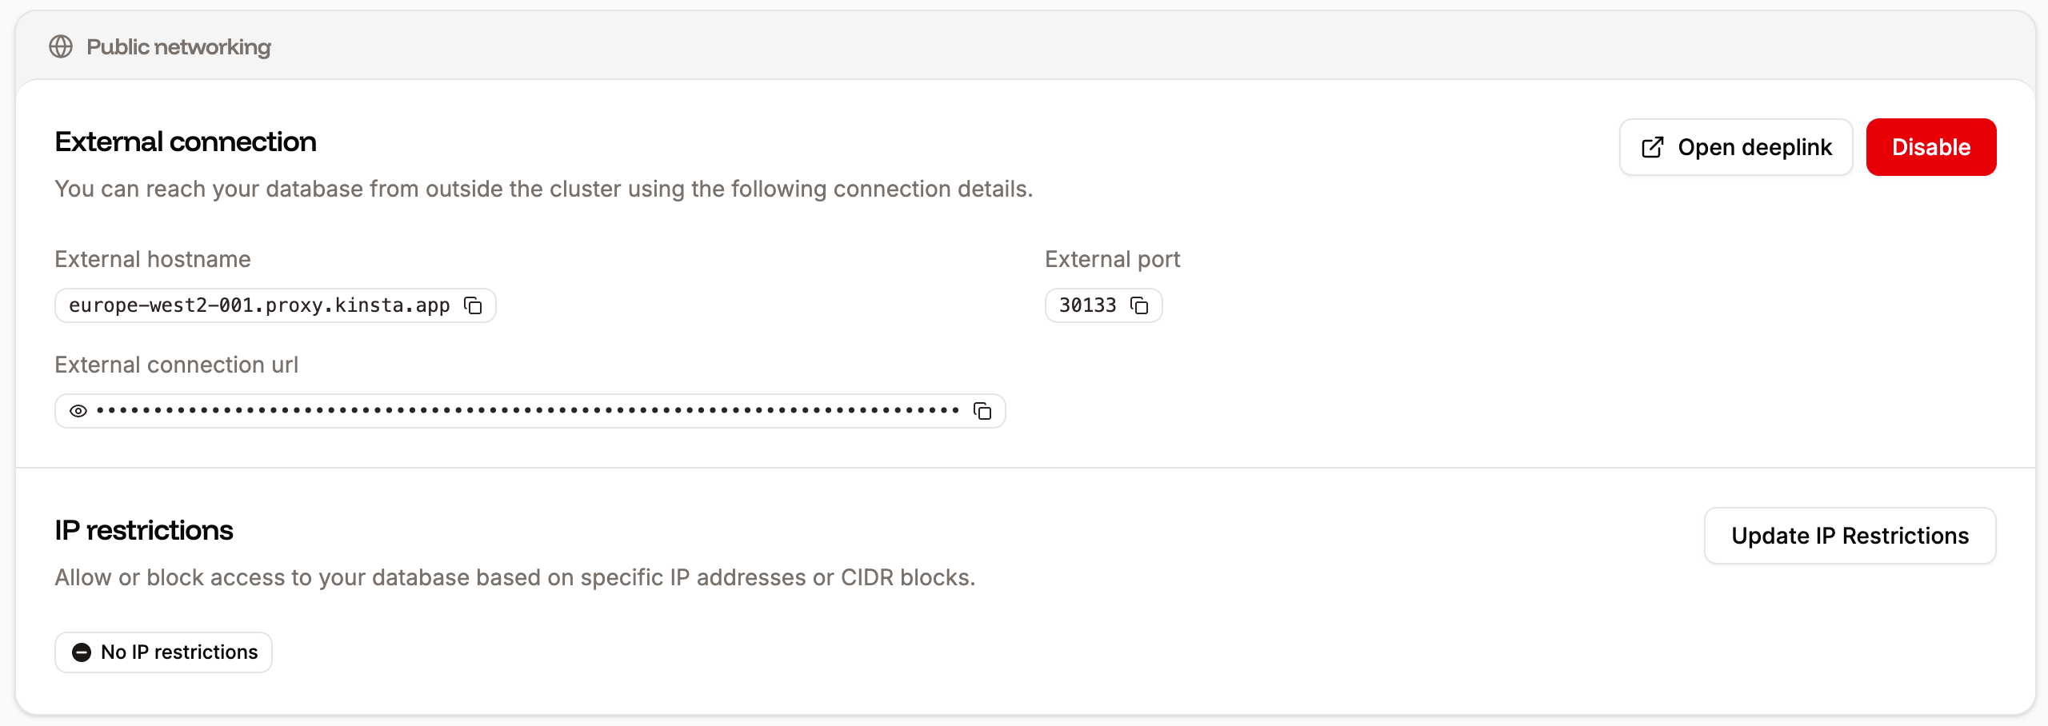The width and height of the screenshot is (2048, 726).
Task: Click the minus icon in No IP restrictions badge
Action: (x=82, y=652)
